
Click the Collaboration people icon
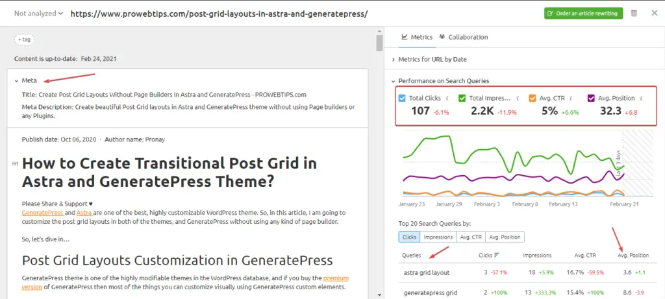pyautogui.click(x=442, y=37)
